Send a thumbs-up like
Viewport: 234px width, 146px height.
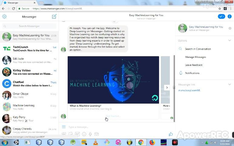coord(171,134)
